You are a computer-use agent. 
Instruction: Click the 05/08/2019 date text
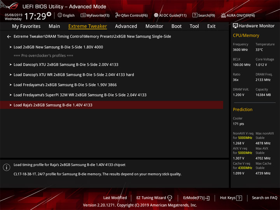pyautogui.click(x=14, y=15)
